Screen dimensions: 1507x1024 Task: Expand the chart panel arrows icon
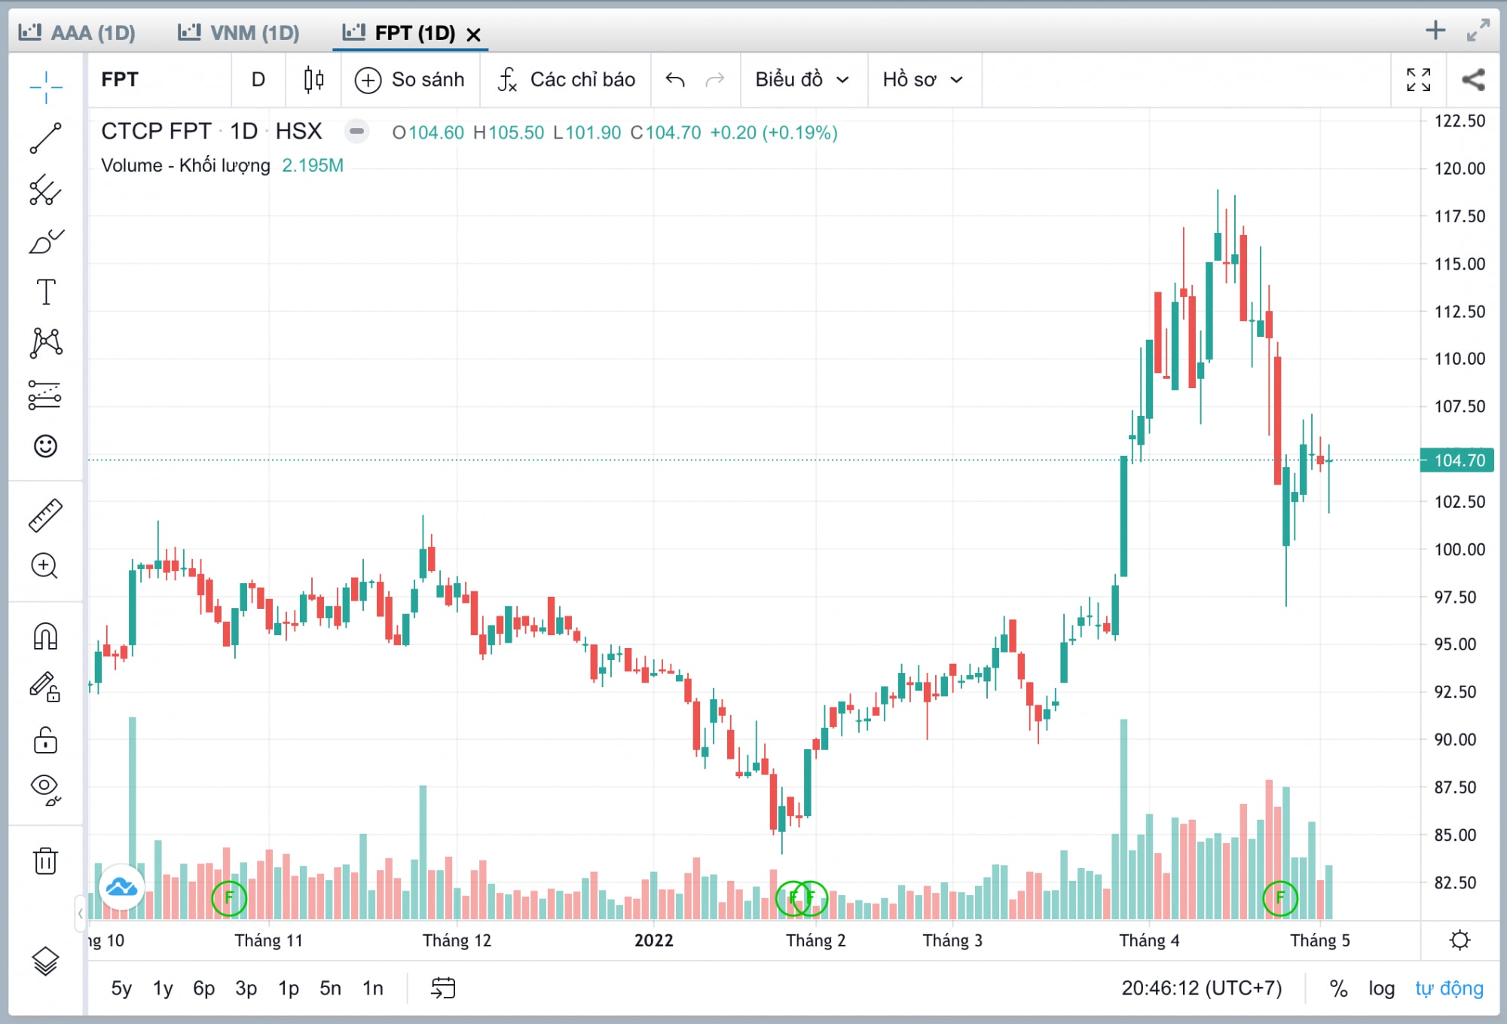pyautogui.click(x=1478, y=30)
